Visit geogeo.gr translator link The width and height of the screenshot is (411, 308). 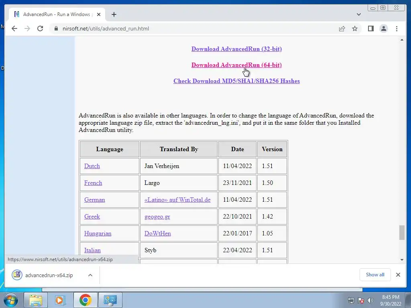[157, 217]
